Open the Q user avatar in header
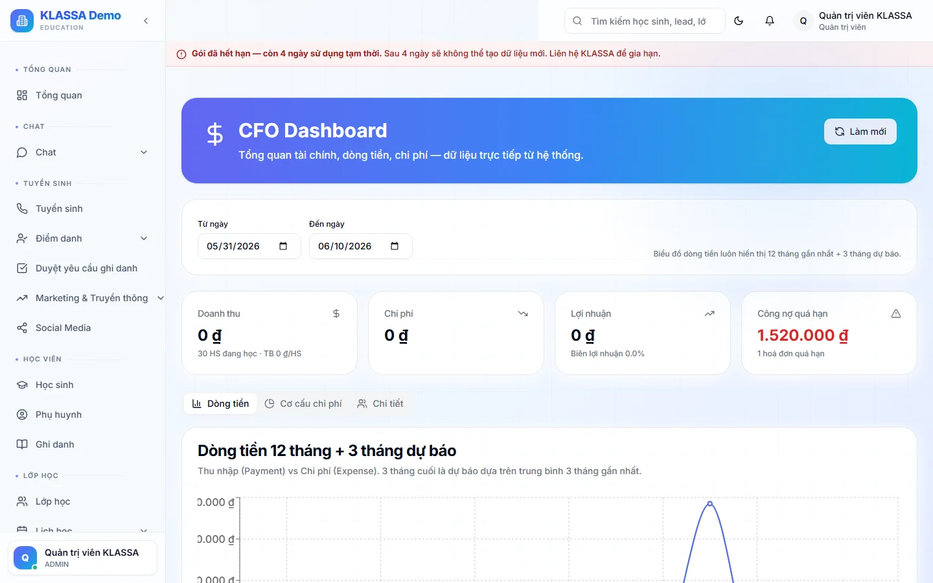Viewport: 933px width, 583px height. (x=803, y=21)
